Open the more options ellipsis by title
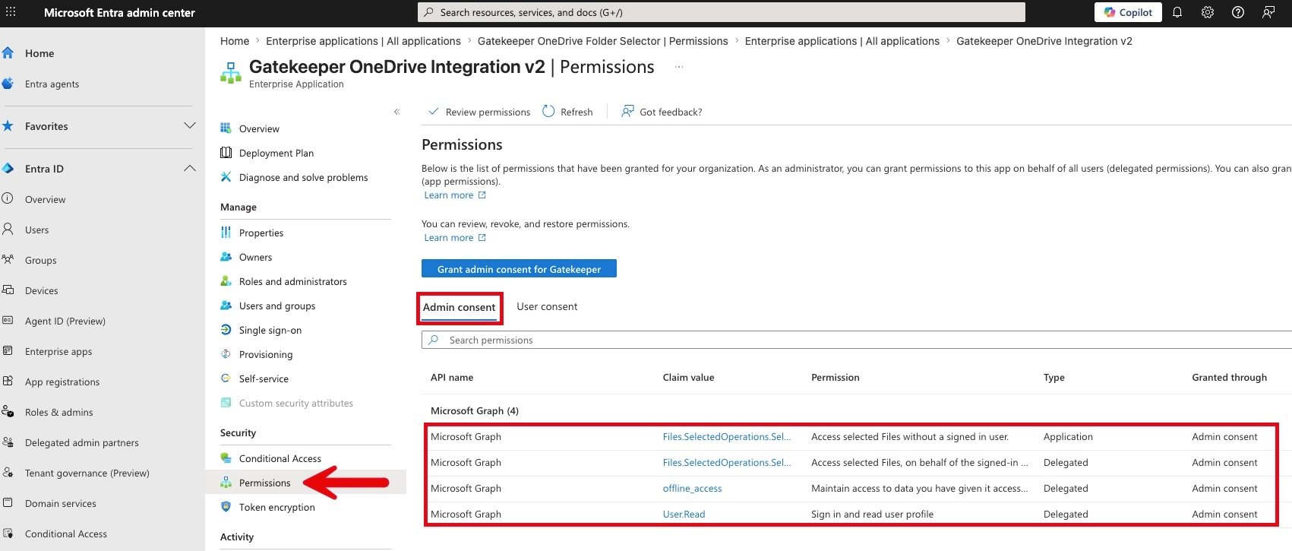The image size is (1292, 551). tap(679, 67)
